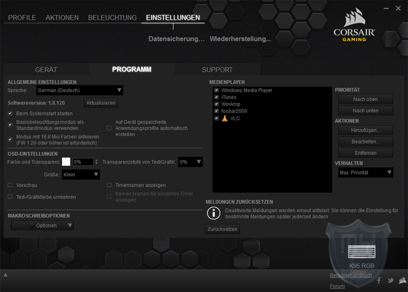Screen dimensions: 408x292
Task: Click the small triangle at bottom-left corner
Action: [x=5, y=275]
